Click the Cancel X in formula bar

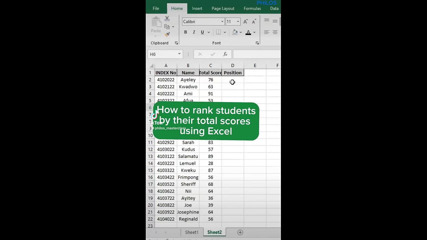pyautogui.click(x=200, y=54)
